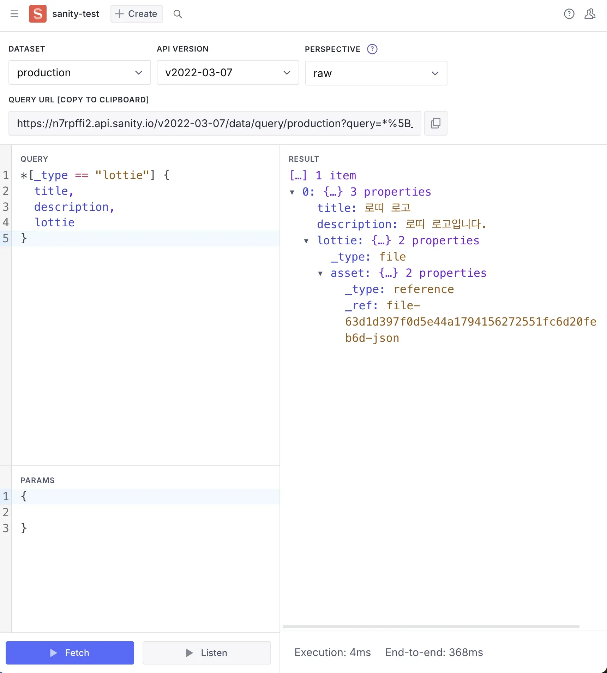
Task: Click the Perspective help info icon
Action: 372,49
